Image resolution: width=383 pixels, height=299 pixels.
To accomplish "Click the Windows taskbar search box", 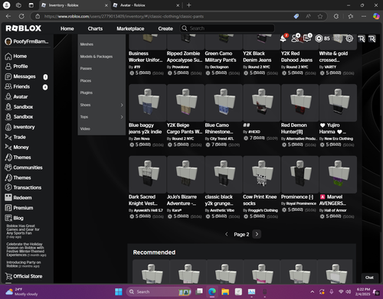I will 159,291.
